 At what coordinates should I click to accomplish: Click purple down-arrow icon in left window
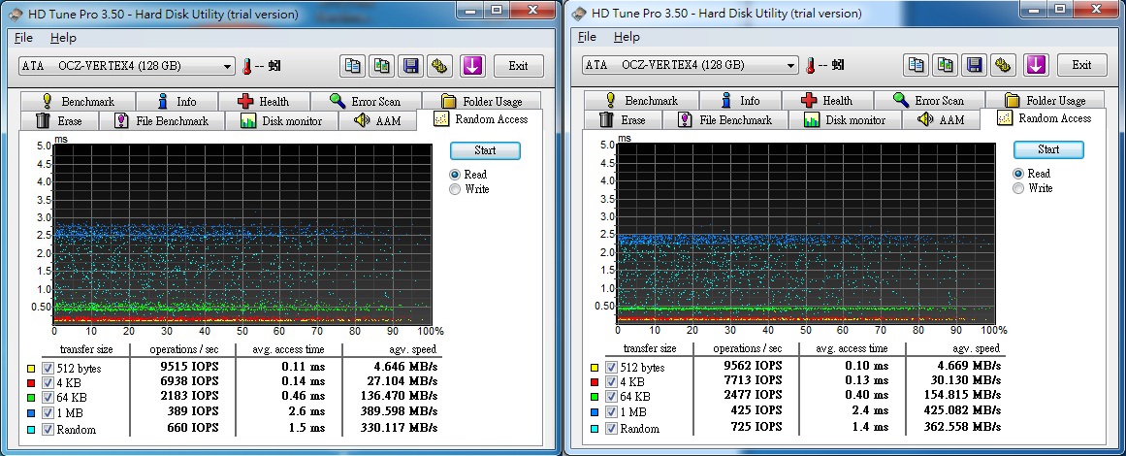[471, 66]
